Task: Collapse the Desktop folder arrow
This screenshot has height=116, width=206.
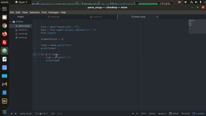Action: pos(11,22)
